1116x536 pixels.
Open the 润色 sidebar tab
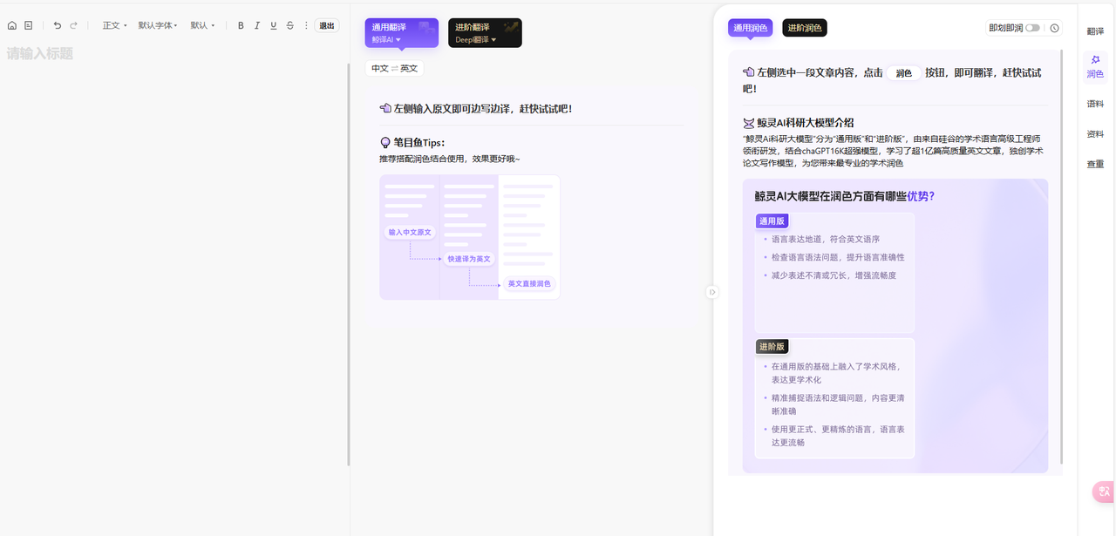coord(1095,67)
